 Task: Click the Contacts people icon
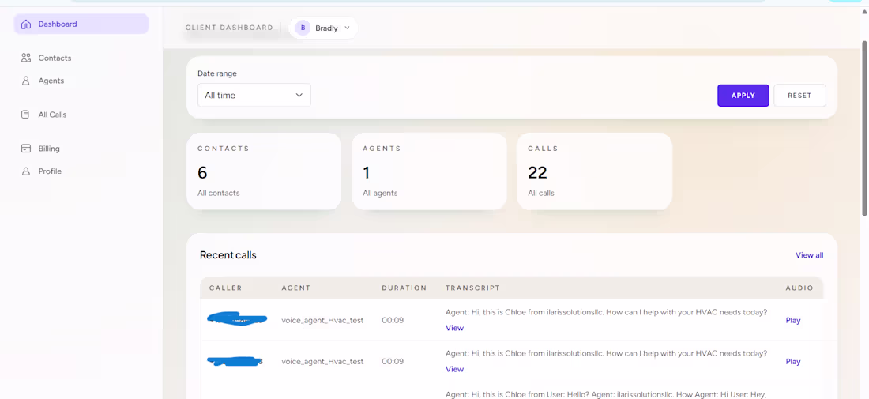(25, 58)
